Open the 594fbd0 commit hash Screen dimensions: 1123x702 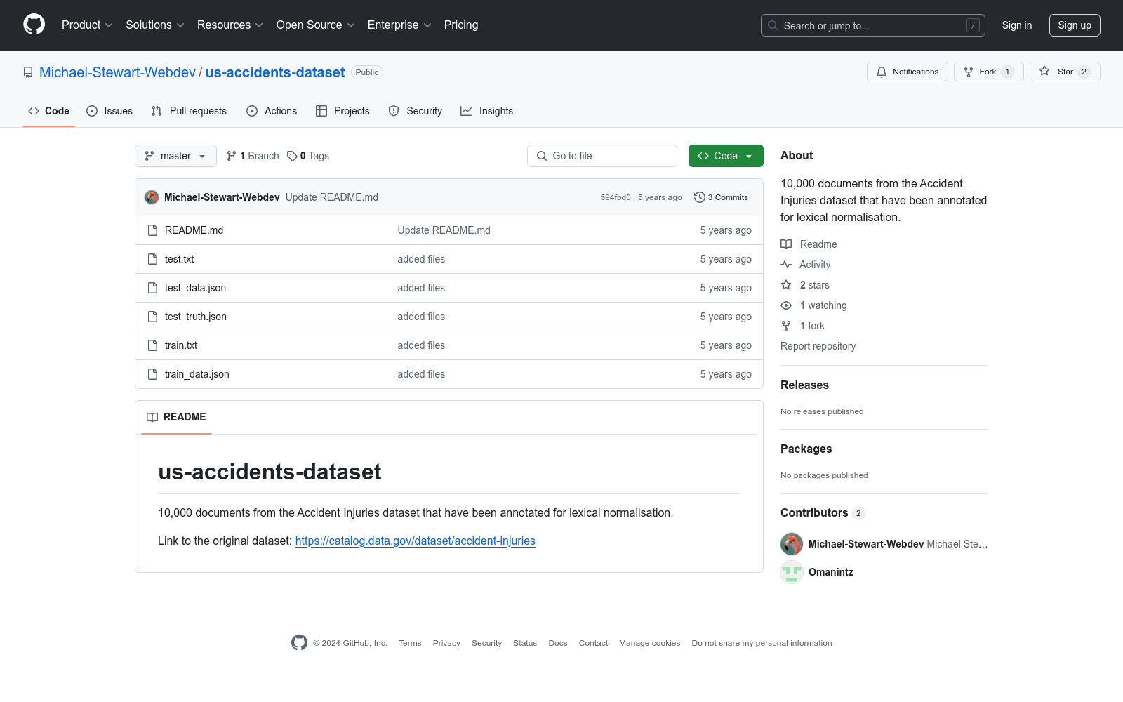coord(616,197)
